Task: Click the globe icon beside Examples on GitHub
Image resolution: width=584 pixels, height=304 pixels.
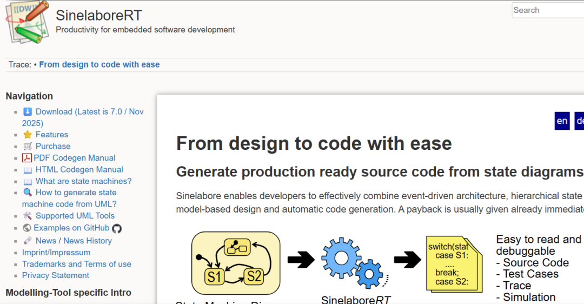Action: 27,228
